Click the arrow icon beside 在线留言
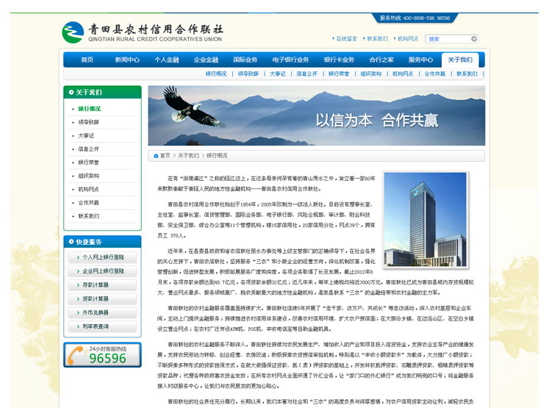The image size is (560, 408). coord(334,39)
